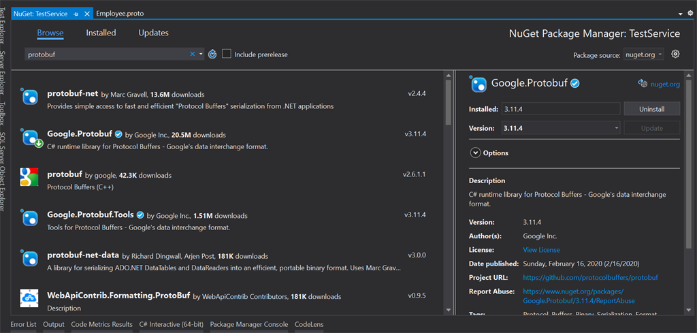This screenshot has height=333, width=697.
Task: Click the nuget.org globe icon
Action: coord(643,84)
